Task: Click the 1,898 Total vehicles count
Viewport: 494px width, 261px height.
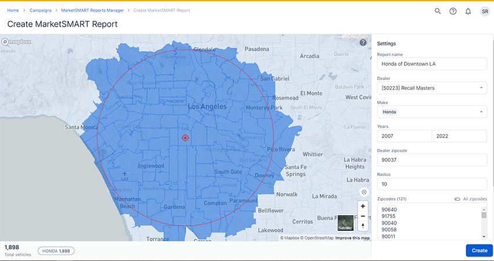Action: pyautogui.click(x=12, y=248)
